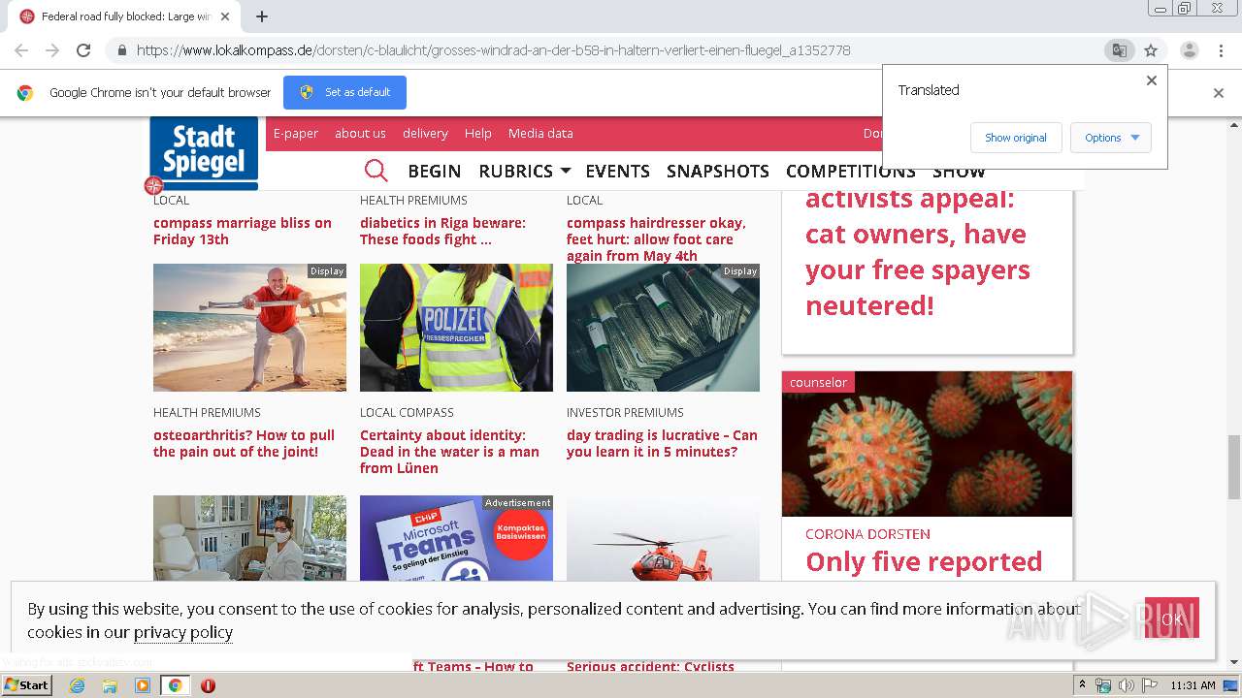The width and height of the screenshot is (1242, 698).
Task: Open the Polizei vest photo thumbnail
Action: (456, 328)
